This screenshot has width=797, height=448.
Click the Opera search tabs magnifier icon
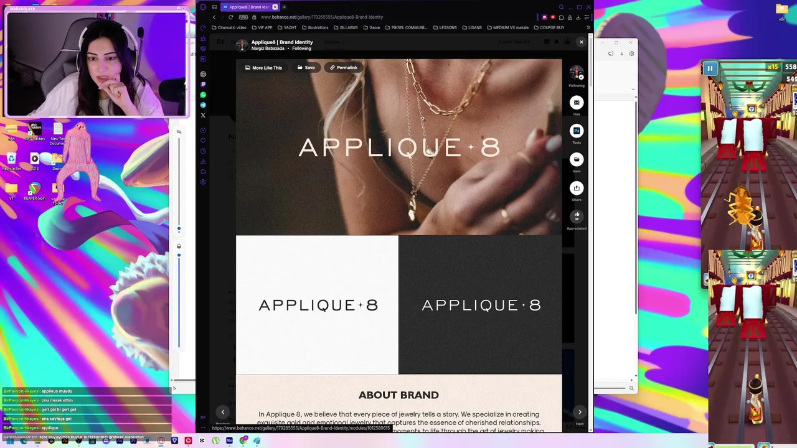(561, 7)
